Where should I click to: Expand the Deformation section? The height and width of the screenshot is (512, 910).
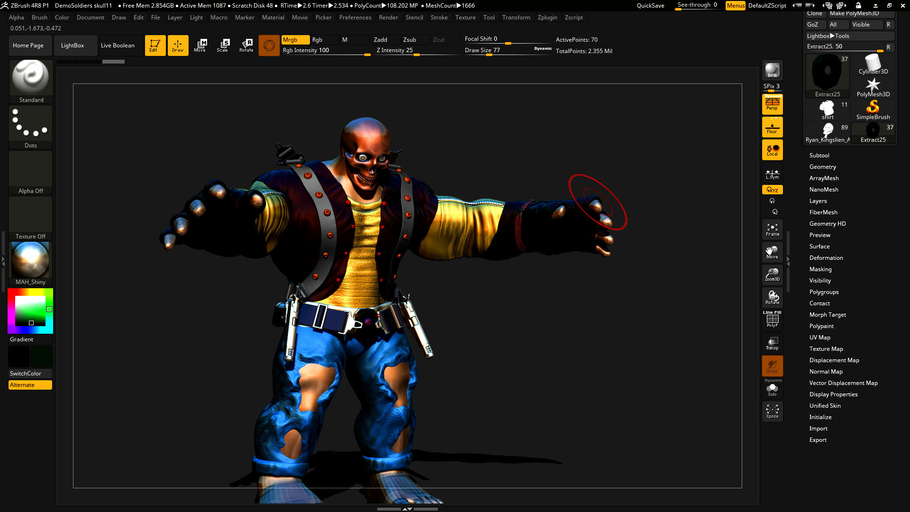(x=826, y=258)
